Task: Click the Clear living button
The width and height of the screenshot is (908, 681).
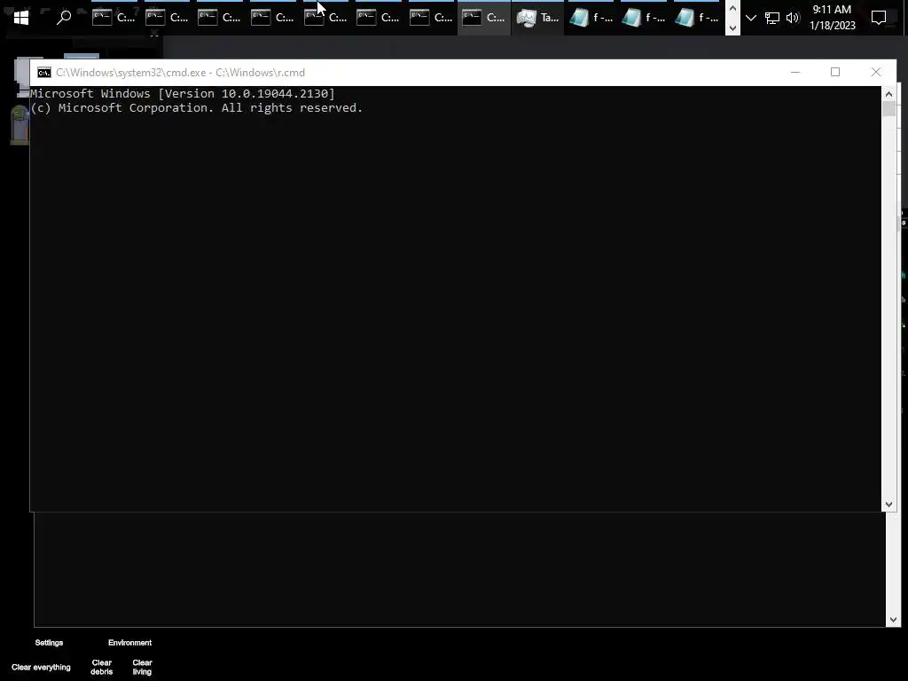Action: [143, 667]
